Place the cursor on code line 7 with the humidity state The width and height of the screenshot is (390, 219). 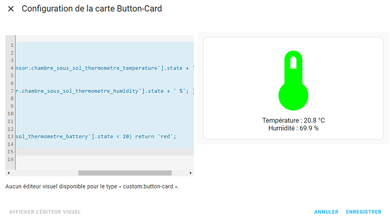click(x=105, y=91)
